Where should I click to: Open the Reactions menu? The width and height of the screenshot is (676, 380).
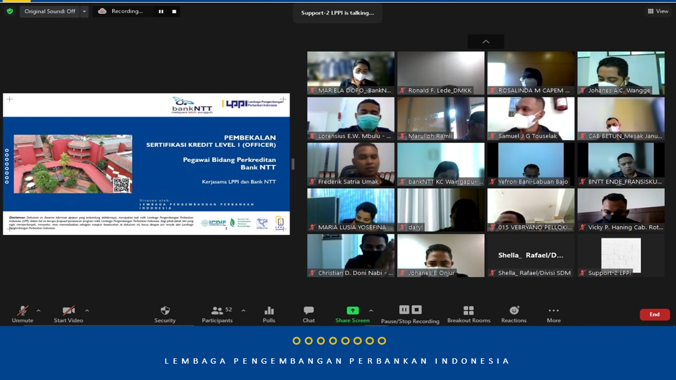514,314
